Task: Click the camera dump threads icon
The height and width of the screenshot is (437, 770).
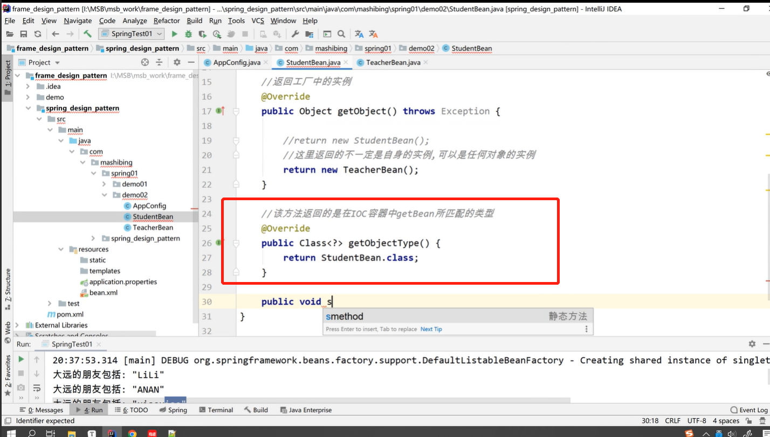Action: 21,387
